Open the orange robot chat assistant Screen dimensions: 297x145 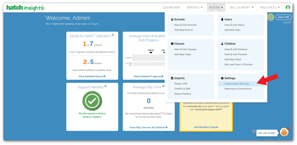(284, 132)
